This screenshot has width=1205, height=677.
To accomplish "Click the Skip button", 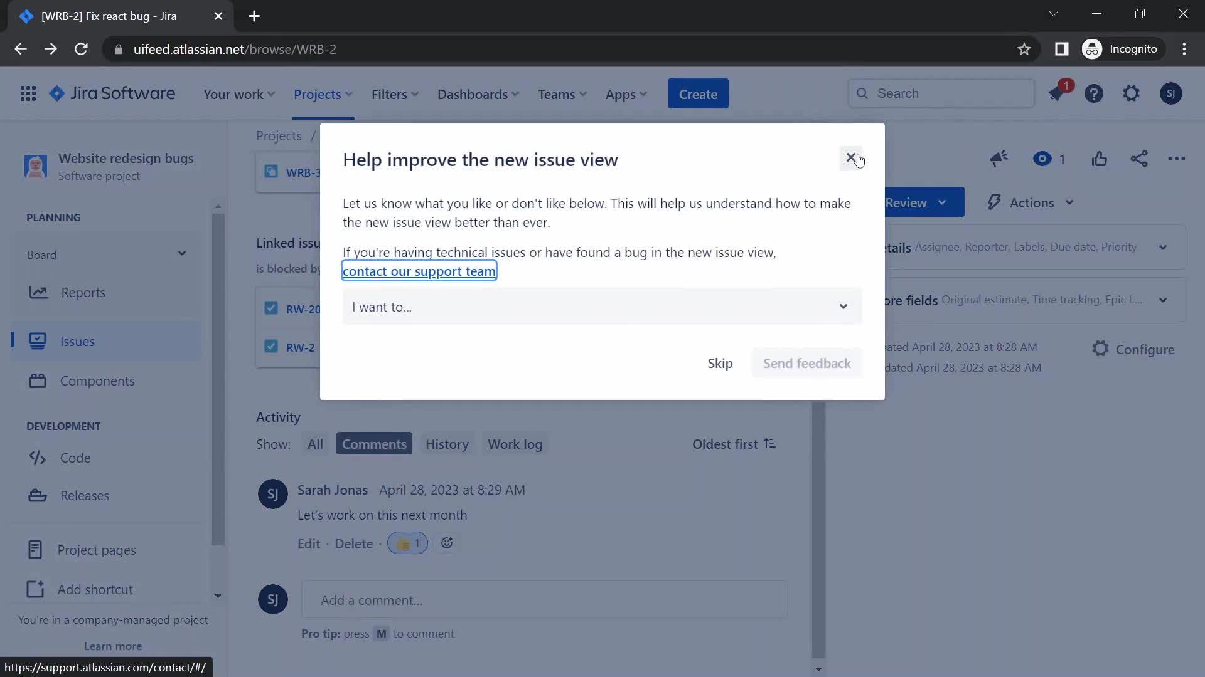I will coord(720,363).
